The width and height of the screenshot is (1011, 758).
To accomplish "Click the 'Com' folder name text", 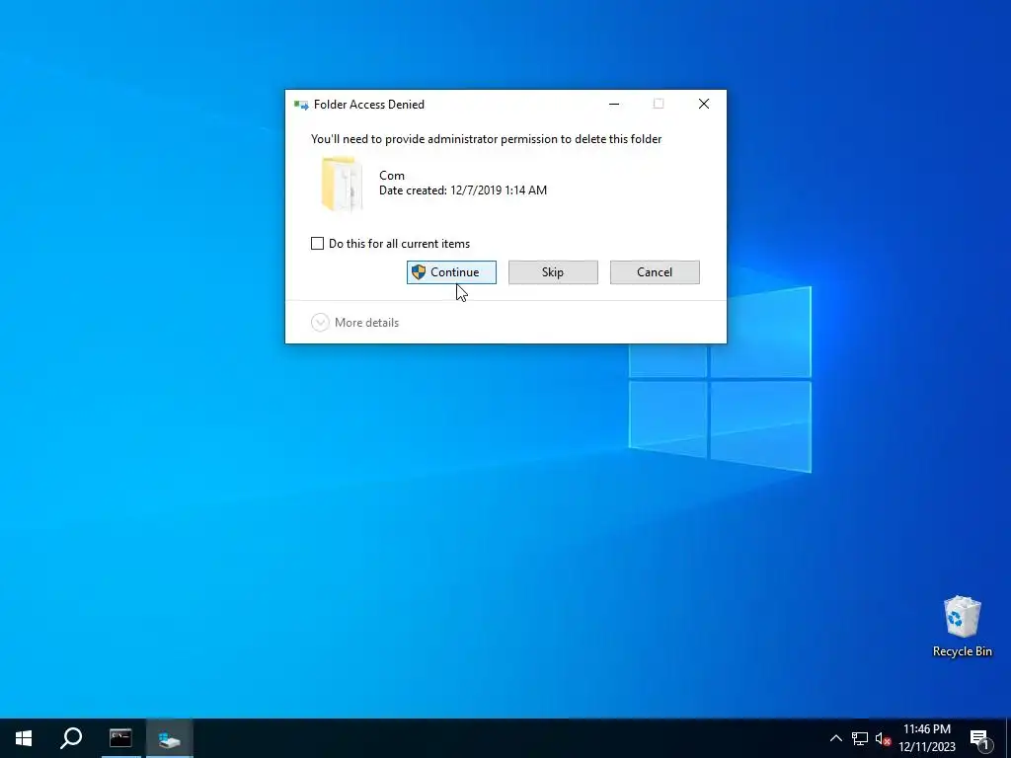I will pos(392,176).
